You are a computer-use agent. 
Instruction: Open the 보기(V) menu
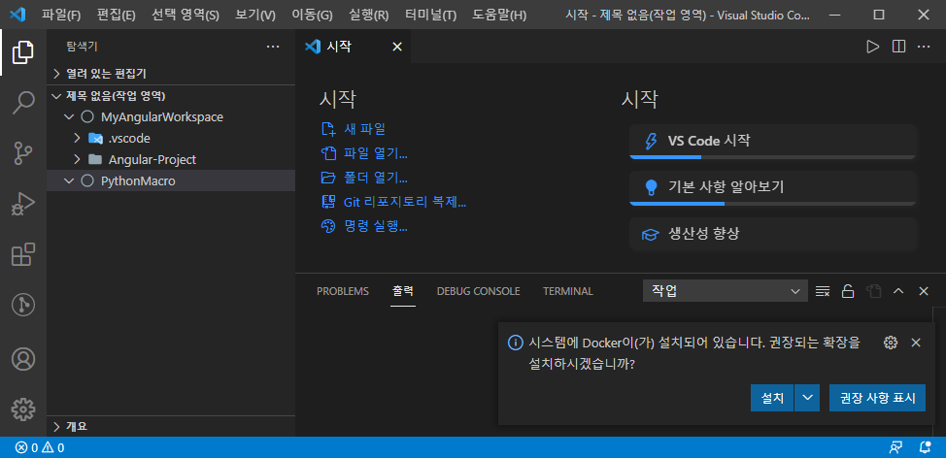[x=255, y=16]
